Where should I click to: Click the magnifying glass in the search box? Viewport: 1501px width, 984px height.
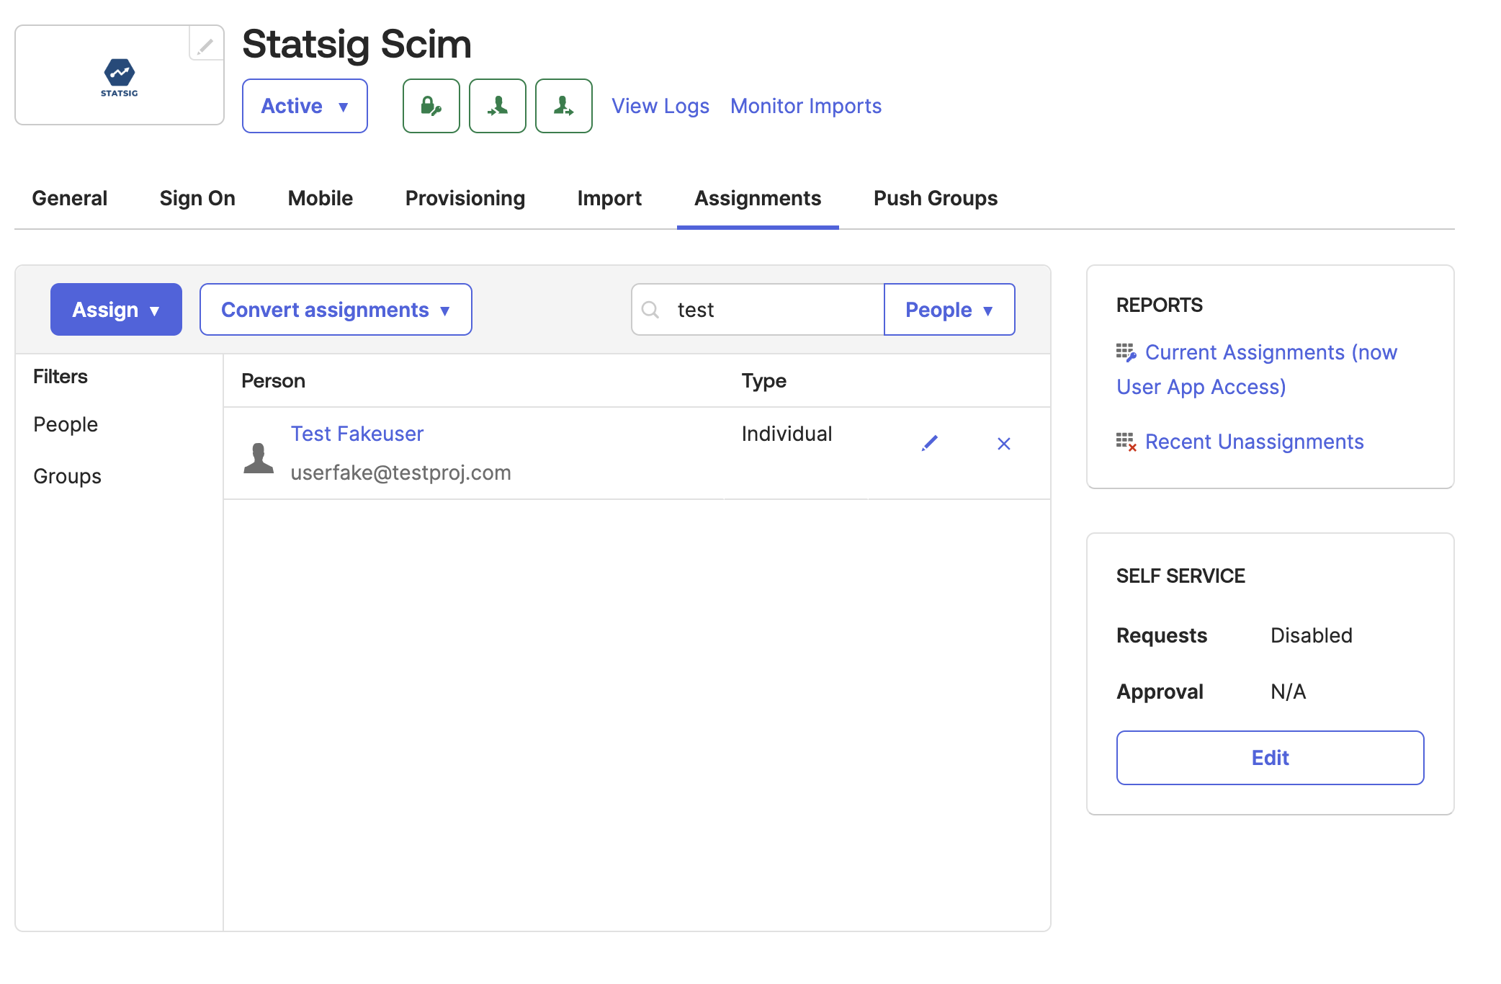click(x=650, y=309)
